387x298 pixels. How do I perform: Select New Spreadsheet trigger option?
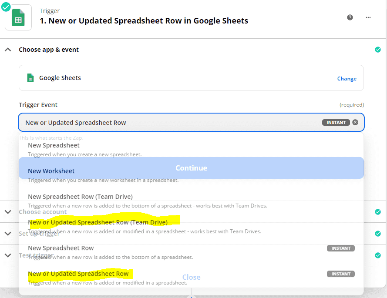[x=54, y=145]
